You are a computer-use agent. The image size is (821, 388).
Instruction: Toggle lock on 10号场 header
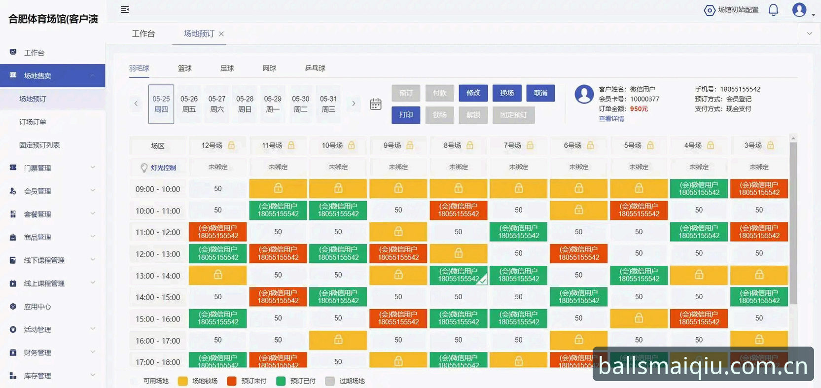pos(351,145)
